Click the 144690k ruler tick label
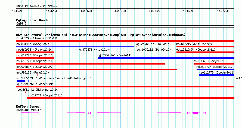The height and width of the screenshot is (128, 242). click(x=189, y=11)
